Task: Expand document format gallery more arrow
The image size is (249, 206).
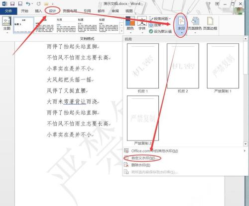Action: [x=122, y=31]
